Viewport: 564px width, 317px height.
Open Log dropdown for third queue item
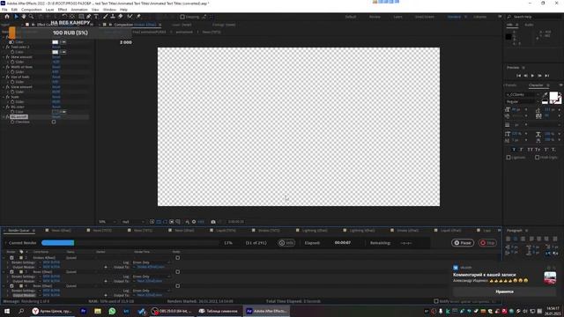click(x=151, y=291)
